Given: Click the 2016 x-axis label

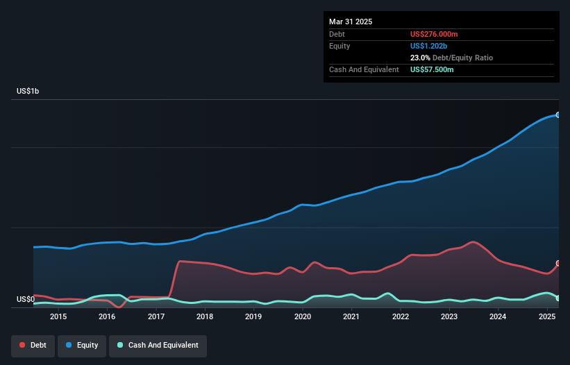Looking at the screenshot, I should [107, 316].
